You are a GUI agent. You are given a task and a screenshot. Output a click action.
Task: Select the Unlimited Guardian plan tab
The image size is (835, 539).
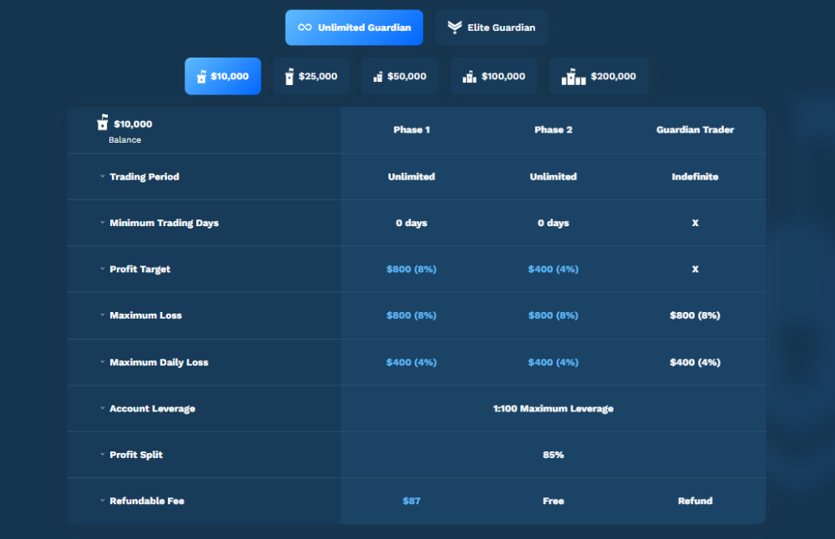(x=354, y=28)
